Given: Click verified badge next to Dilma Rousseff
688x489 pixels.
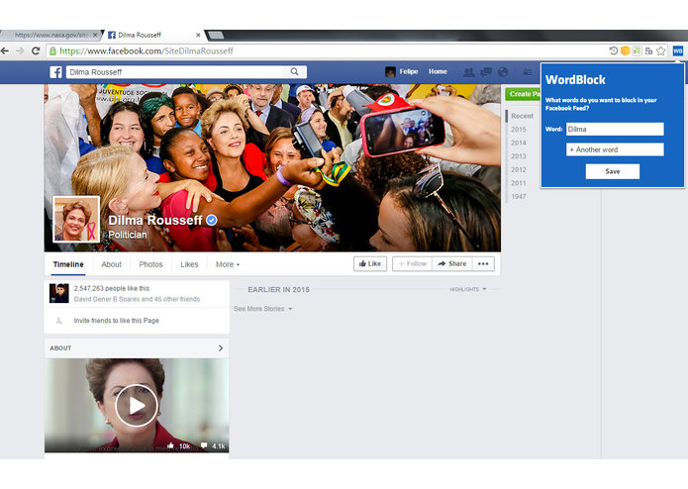Looking at the screenshot, I should click(212, 220).
